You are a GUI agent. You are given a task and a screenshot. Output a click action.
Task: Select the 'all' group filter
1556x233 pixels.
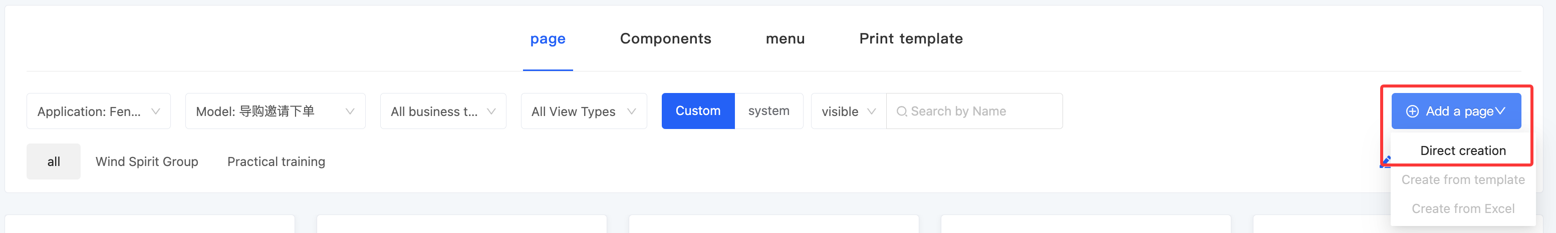pos(53,162)
